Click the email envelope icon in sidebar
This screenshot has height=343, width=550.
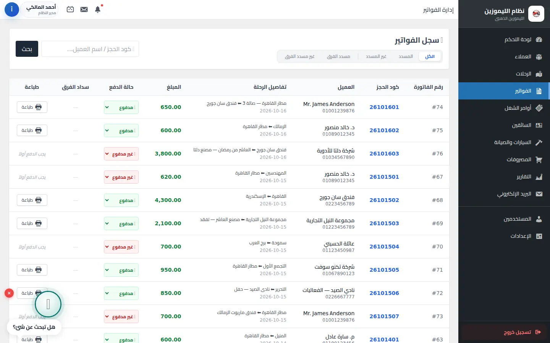tap(539, 194)
